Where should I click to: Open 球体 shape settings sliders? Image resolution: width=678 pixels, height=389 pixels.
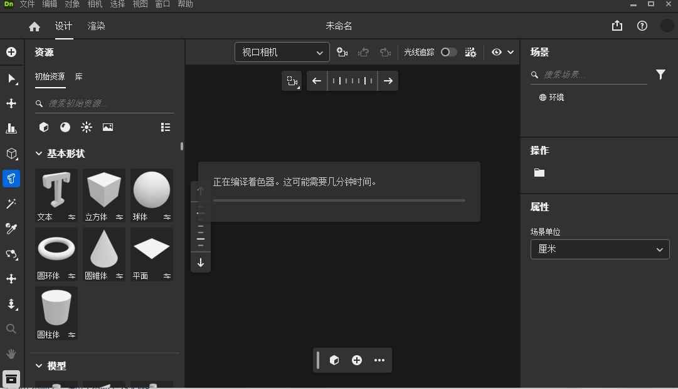(x=167, y=217)
